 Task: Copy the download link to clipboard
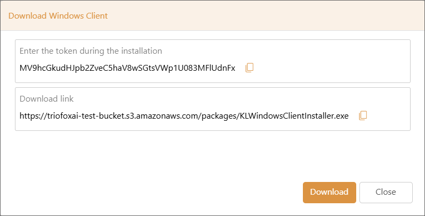click(363, 115)
